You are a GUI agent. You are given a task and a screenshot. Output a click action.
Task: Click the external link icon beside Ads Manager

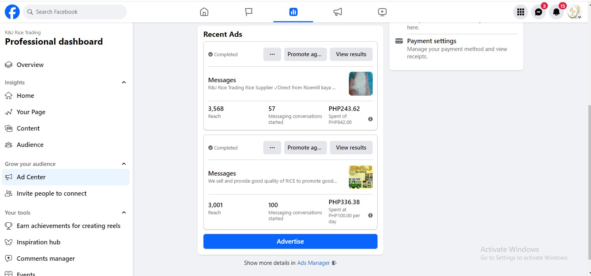tap(334, 263)
